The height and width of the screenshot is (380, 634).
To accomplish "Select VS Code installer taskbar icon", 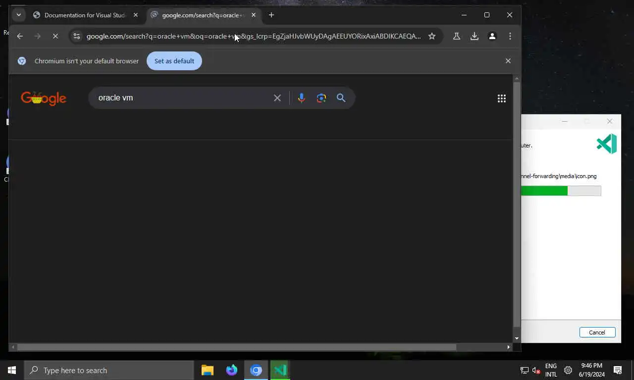I will click(280, 370).
